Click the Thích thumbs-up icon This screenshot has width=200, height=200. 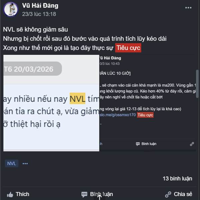(10, 195)
